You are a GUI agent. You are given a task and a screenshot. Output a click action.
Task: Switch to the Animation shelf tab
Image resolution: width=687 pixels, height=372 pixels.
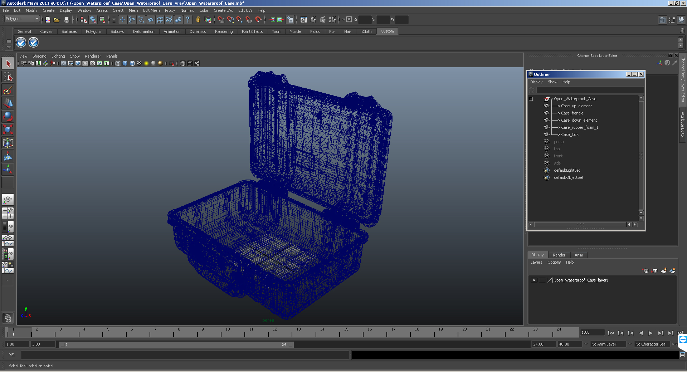point(172,31)
